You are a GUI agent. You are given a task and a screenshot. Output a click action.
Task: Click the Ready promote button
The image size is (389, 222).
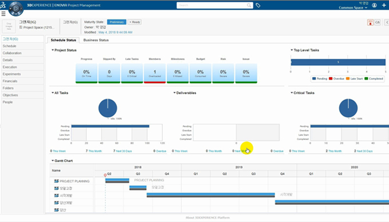134,22
